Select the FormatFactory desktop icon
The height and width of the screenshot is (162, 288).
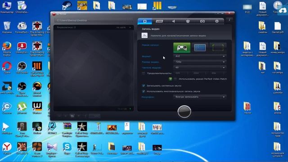point(22,27)
